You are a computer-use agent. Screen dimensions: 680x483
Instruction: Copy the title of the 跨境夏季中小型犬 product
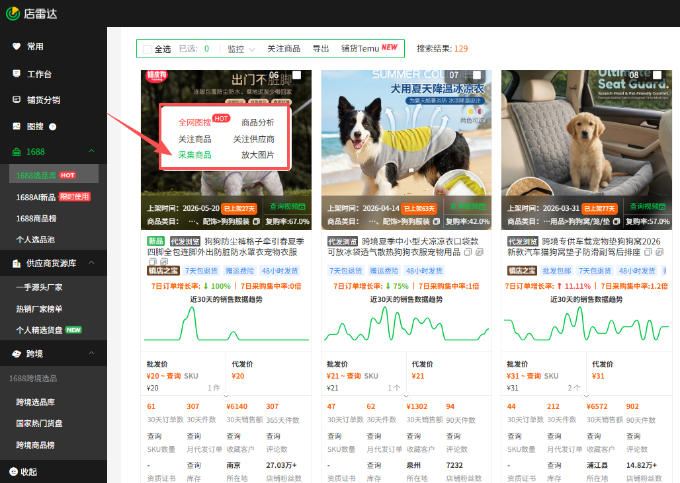pos(468,252)
